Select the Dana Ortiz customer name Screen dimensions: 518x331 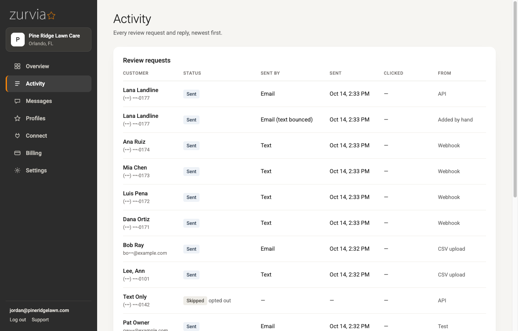pos(136,219)
